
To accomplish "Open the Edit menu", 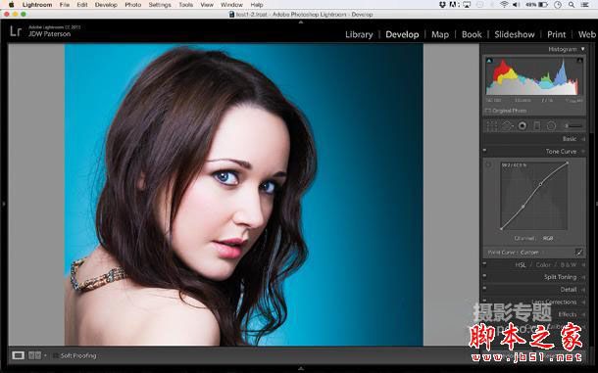I will (82, 5).
